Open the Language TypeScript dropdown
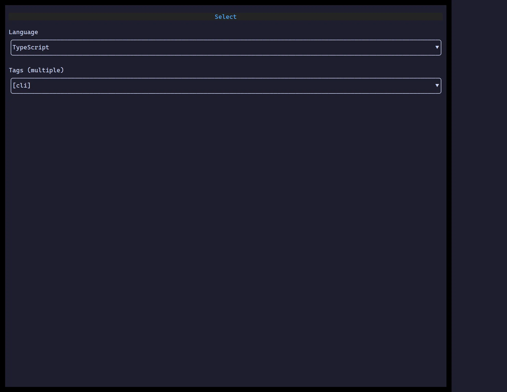507x392 pixels. pos(226,48)
